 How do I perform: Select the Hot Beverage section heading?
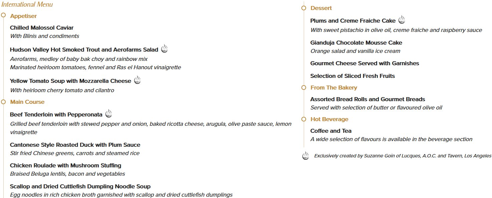coord(329,119)
